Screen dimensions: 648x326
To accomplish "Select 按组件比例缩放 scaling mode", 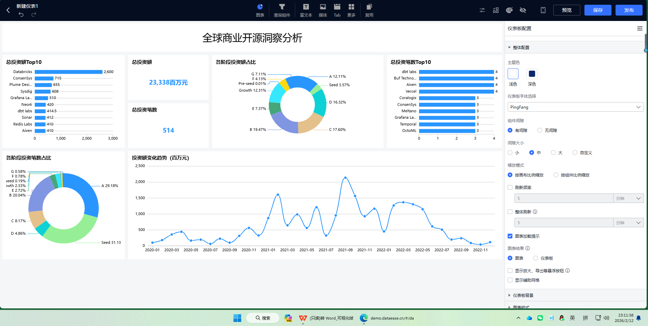I will [572, 175].
